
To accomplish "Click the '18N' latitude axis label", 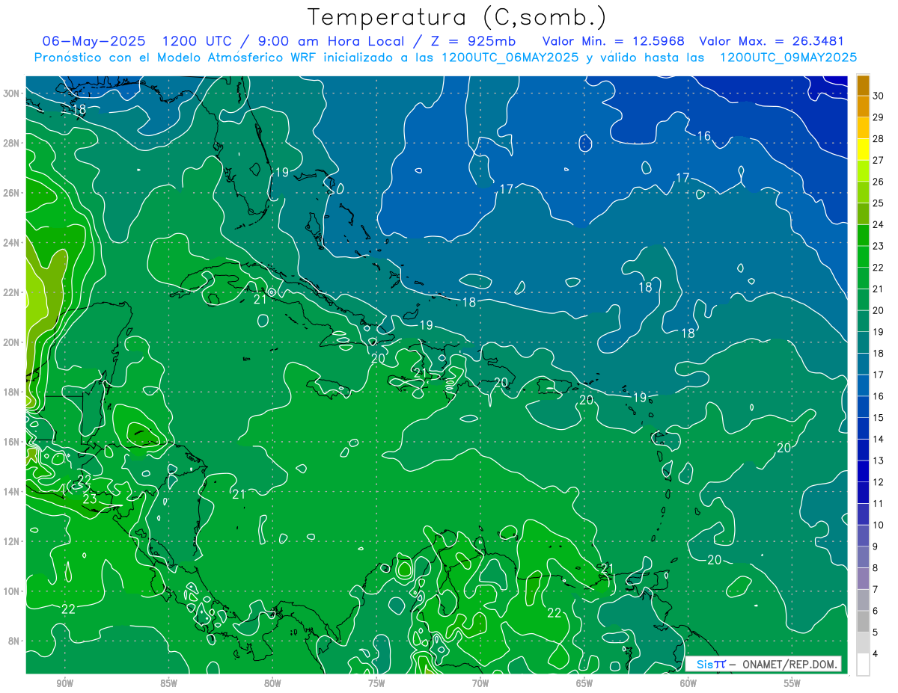I will tap(11, 392).
